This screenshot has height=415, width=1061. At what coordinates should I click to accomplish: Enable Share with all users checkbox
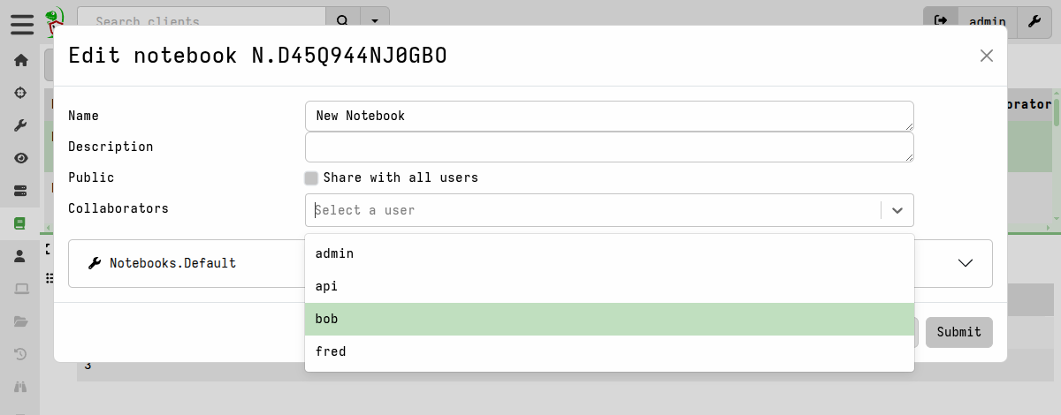pyautogui.click(x=311, y=178)
